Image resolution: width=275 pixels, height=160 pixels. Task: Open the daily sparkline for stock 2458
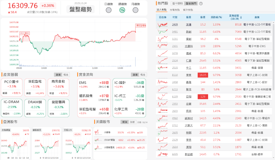(x=162, y=82)
